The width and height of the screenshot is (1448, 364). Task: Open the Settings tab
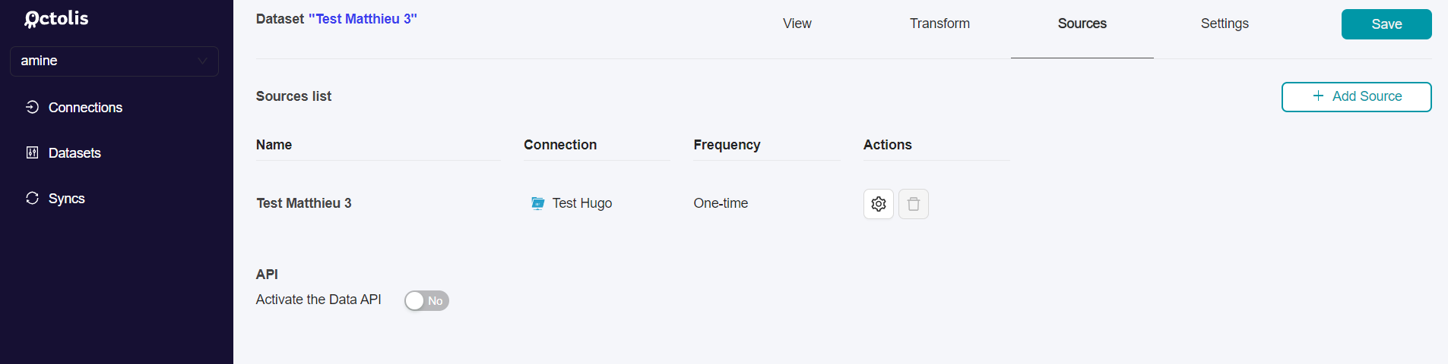1225,24
